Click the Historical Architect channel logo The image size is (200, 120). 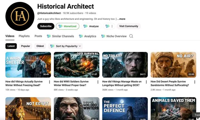tap(20, 16)
